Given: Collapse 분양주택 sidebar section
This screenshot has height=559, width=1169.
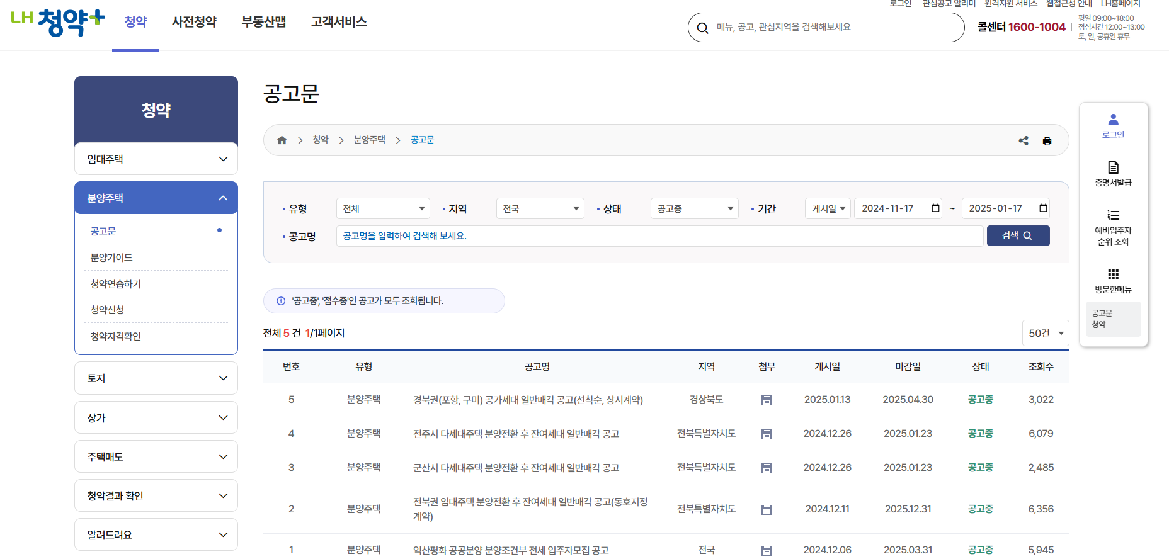Looking at the screenshot, I should click(x=156, y=198).
